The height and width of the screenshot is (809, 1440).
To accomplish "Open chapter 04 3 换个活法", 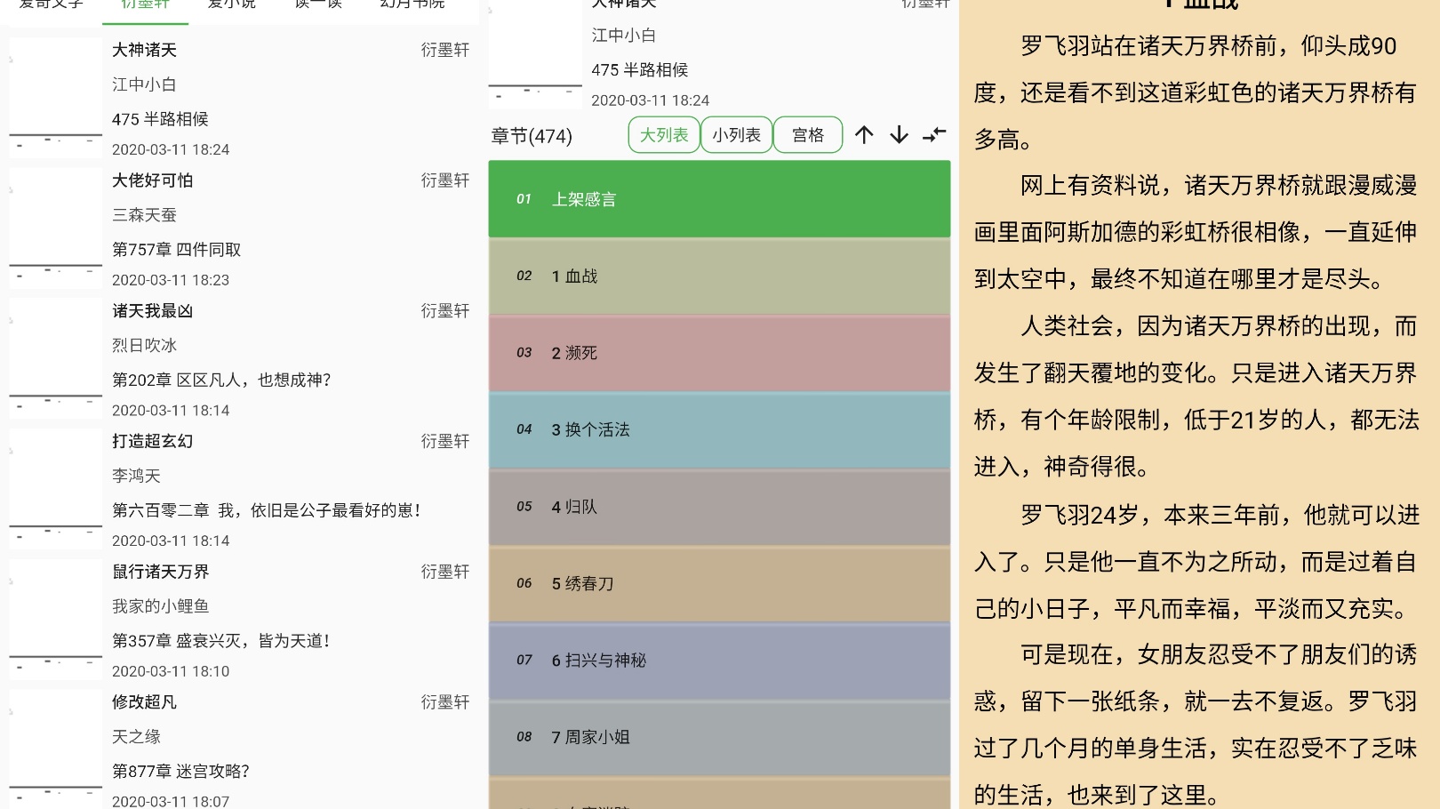I will coord(719,429).
